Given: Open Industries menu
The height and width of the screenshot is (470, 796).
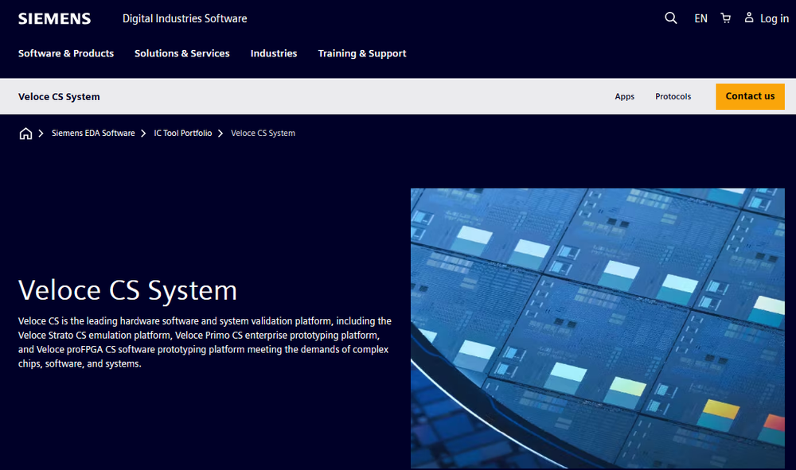Looking at the screenshot, I should tap(274, 53).
